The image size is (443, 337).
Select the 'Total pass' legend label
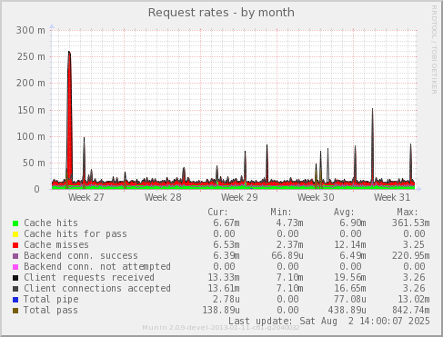(51, 311)
